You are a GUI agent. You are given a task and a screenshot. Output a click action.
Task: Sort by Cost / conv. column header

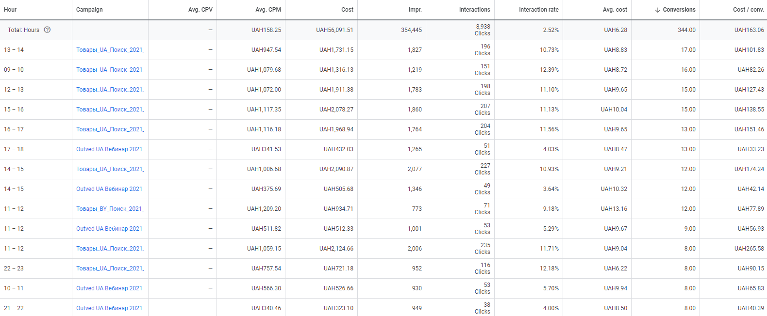point(748,10)
